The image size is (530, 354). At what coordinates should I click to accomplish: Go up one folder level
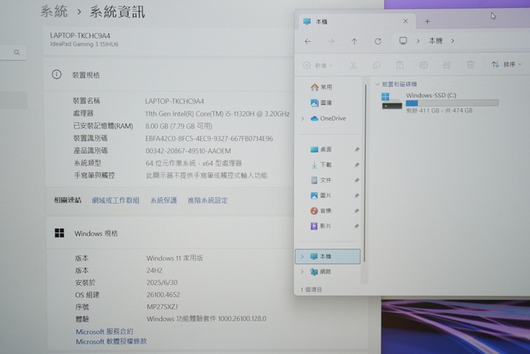(x=354, y=41)
